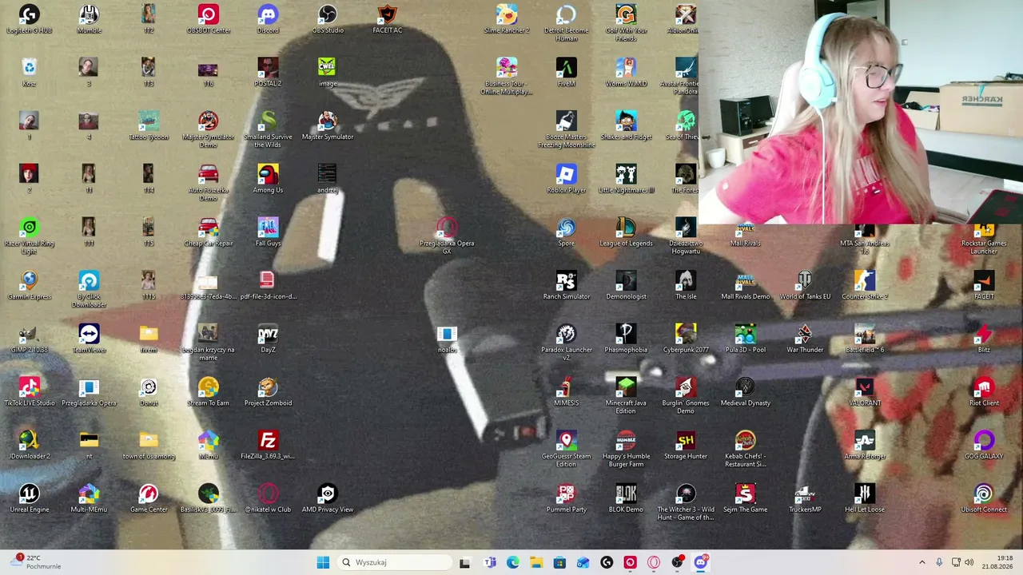Open Task View on taskbar

465,562
